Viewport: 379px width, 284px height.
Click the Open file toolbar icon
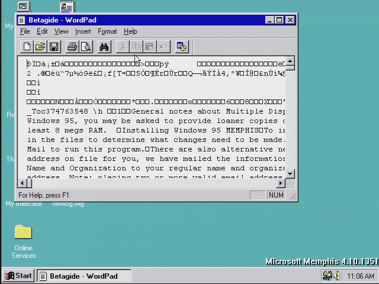coord(40,47)
